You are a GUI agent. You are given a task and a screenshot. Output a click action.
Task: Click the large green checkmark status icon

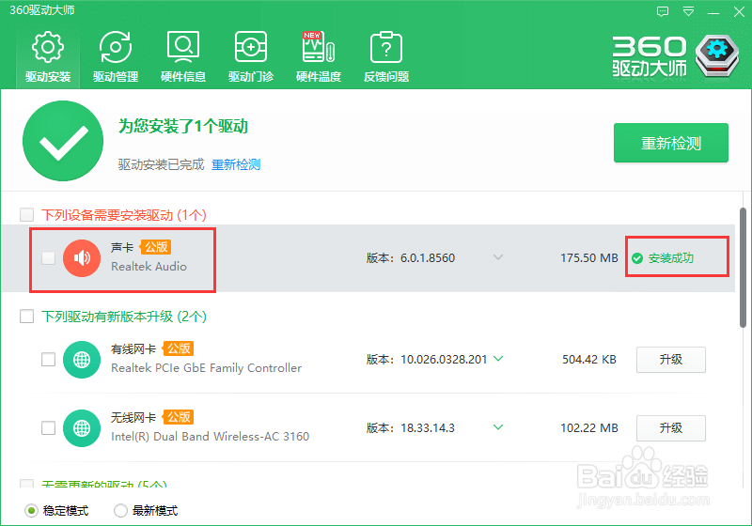coord(63,141)
